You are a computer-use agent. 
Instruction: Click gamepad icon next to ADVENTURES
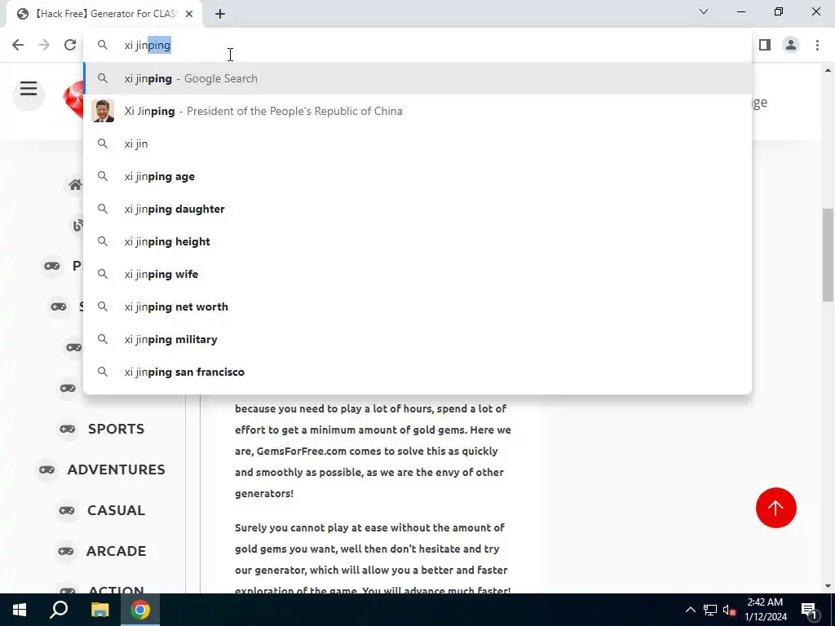tap(46, 469)
